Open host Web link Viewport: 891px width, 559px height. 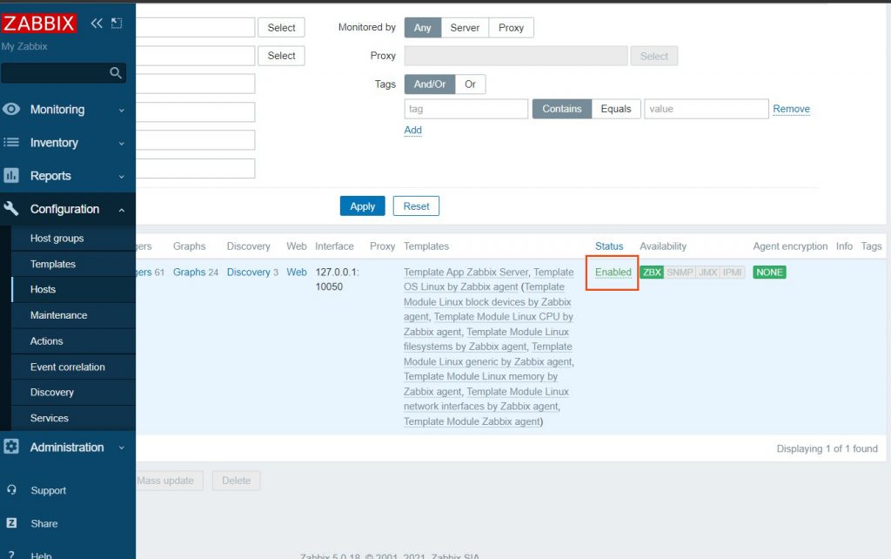297,273
